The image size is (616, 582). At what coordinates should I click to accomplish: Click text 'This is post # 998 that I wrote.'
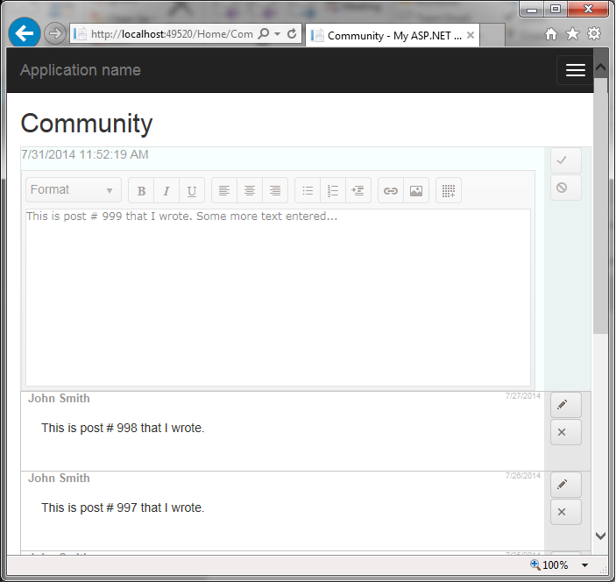click(x=123, y=428)
